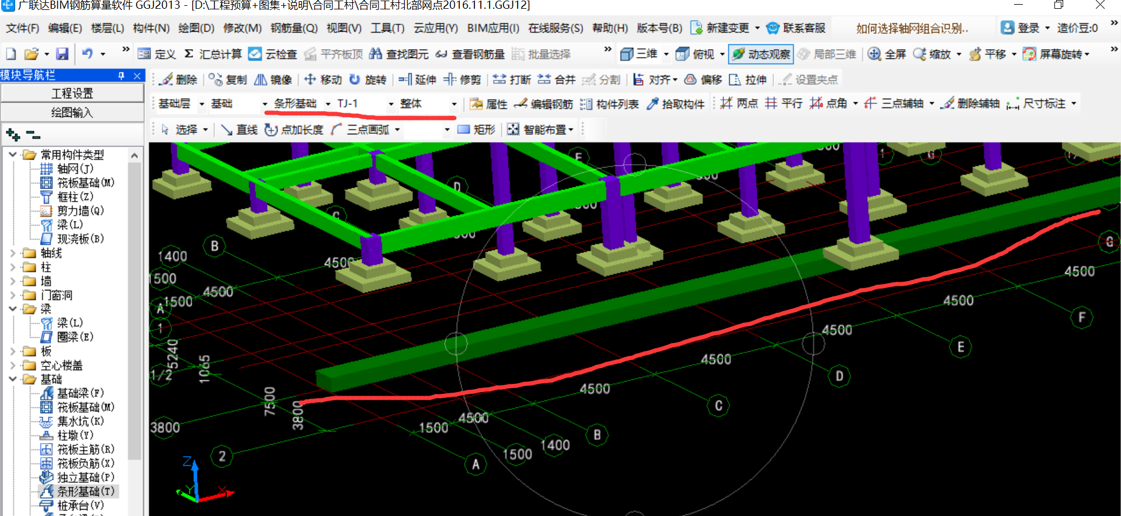Select 俯视 top view
The height and width of the screenshot is (516, 1121).
coord(695,54)
